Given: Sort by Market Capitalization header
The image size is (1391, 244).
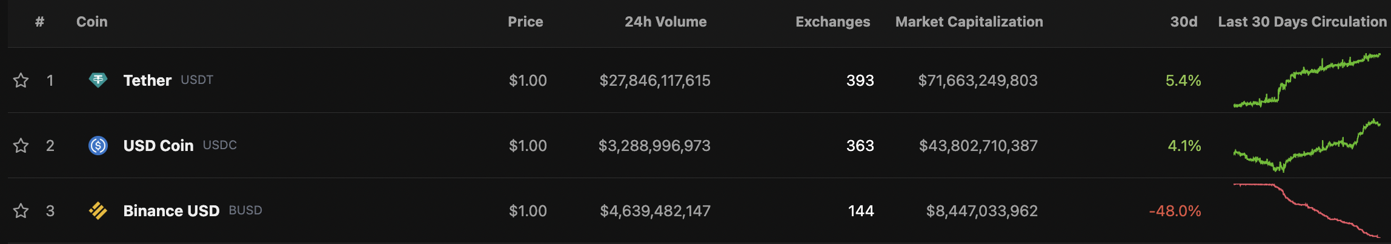Looking at the screenshot, I should (969, 22).
